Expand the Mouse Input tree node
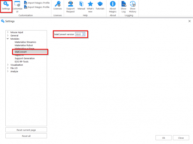 [x=8, y=32]
